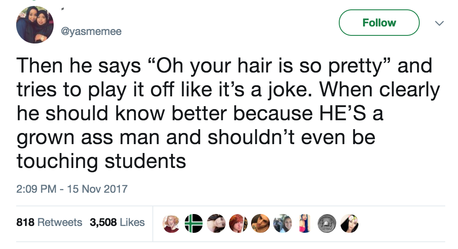View the 3,508 Likes list
Image resolution: width=458 pixels, height=249 pixels.
(x=117, y=222)
